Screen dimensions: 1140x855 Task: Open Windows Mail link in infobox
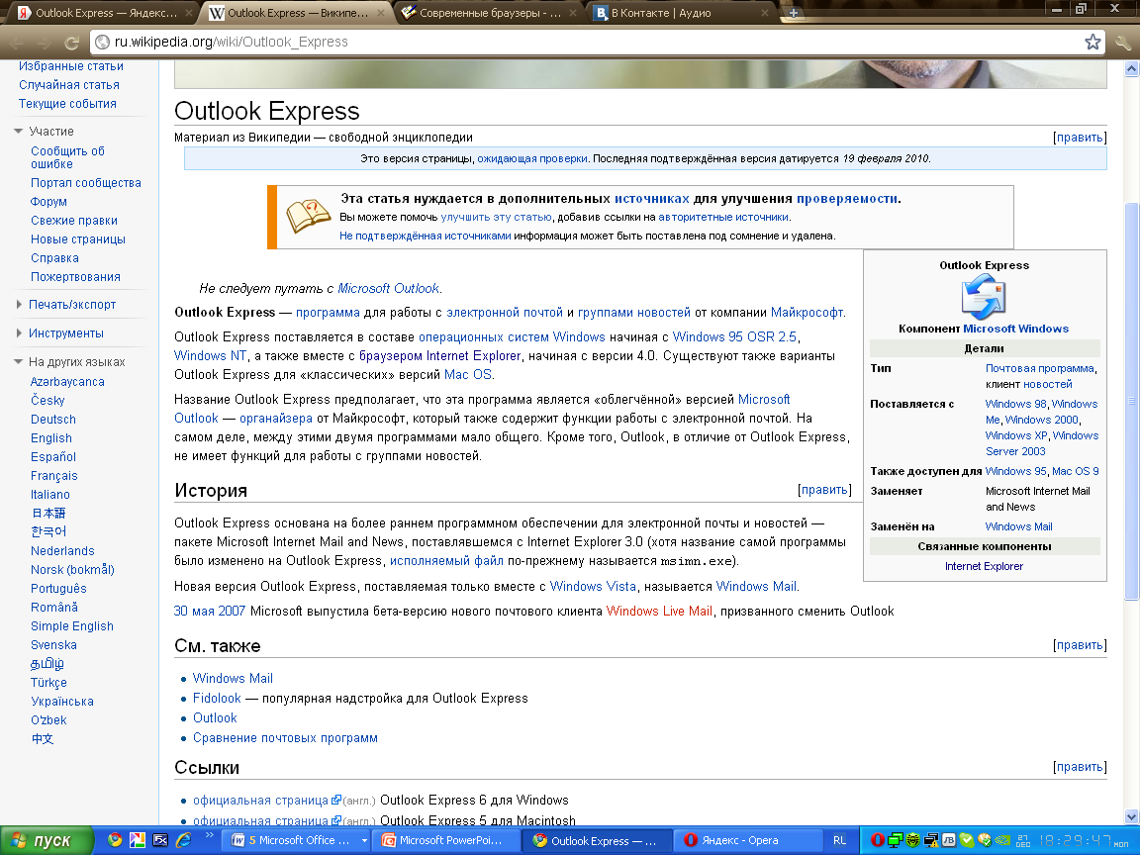pos(1018,526)
